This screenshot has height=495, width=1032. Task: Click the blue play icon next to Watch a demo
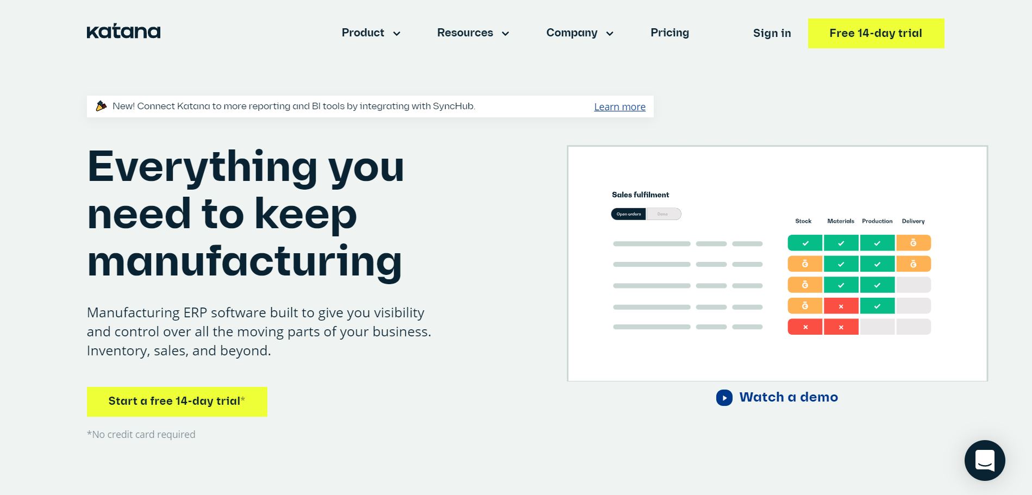[x=724, y=398]
